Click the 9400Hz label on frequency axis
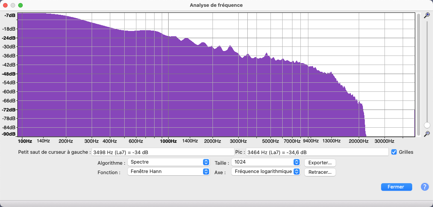433x207 pixels. tap(311, 141)
